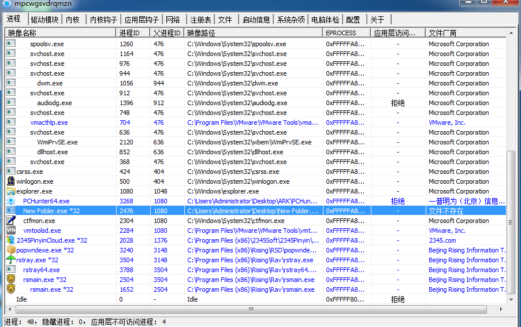Switch to the 驱动模块 tab
521x327 pixels.
pos(44,20)
